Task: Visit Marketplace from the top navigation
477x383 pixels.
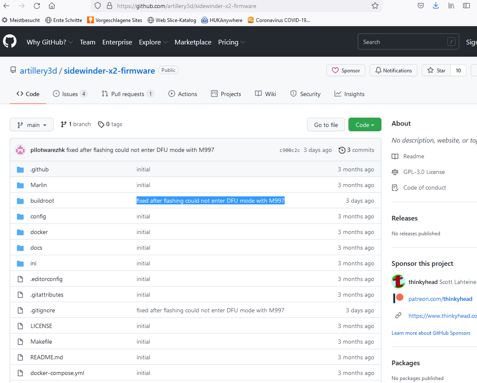Action: [x=193, y=42]
